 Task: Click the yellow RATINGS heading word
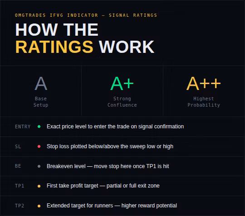[x=54, y=47]
